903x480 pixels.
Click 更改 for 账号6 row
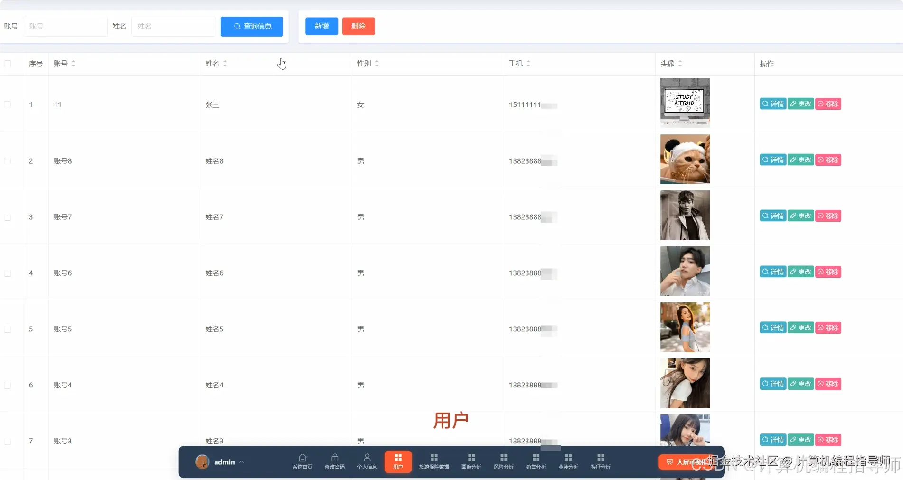coord(800,272)
